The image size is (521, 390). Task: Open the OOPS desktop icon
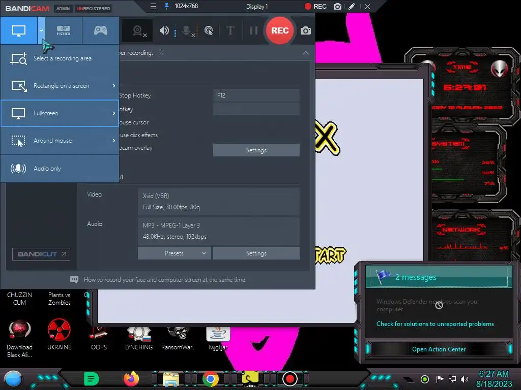click(99, 338)
